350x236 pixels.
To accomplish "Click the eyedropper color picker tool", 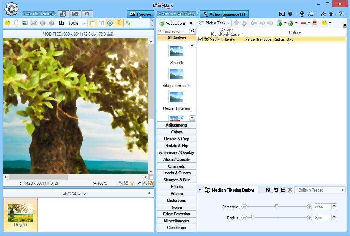I will pos(139,183).
